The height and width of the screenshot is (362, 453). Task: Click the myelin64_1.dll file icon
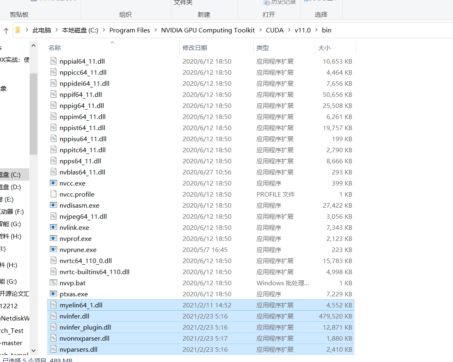tap(53, 305)
